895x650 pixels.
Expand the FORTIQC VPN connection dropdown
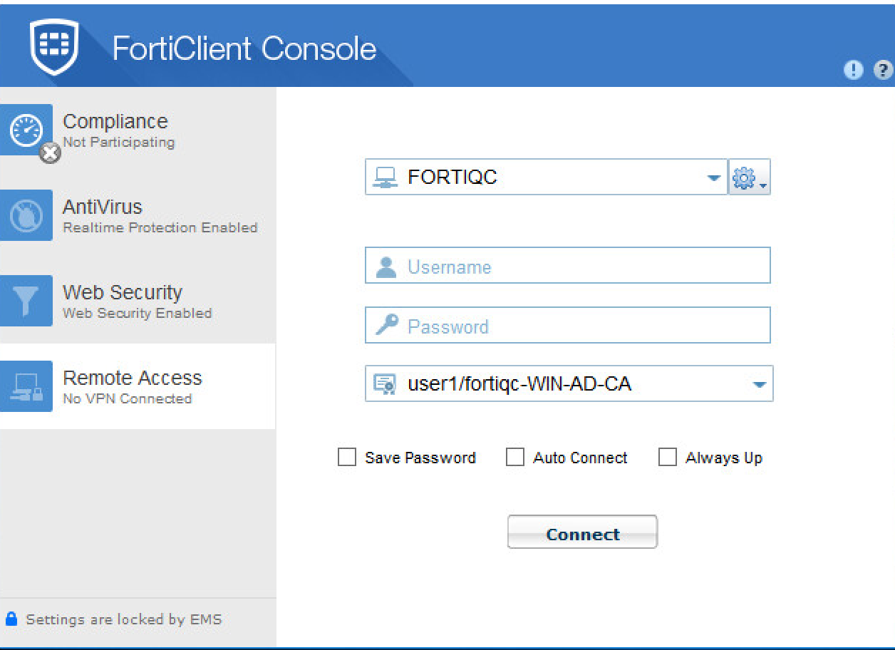tap(714, 177)
